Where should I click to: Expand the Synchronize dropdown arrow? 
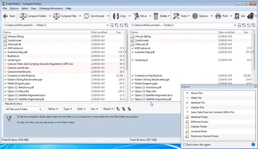pyautogui.click(x=108, y=16)
